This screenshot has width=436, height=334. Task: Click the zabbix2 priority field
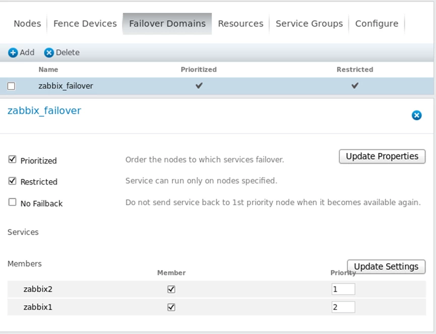point(343,289)
